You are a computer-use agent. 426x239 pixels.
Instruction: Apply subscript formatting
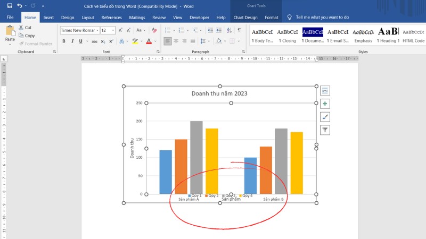(103, 41)
